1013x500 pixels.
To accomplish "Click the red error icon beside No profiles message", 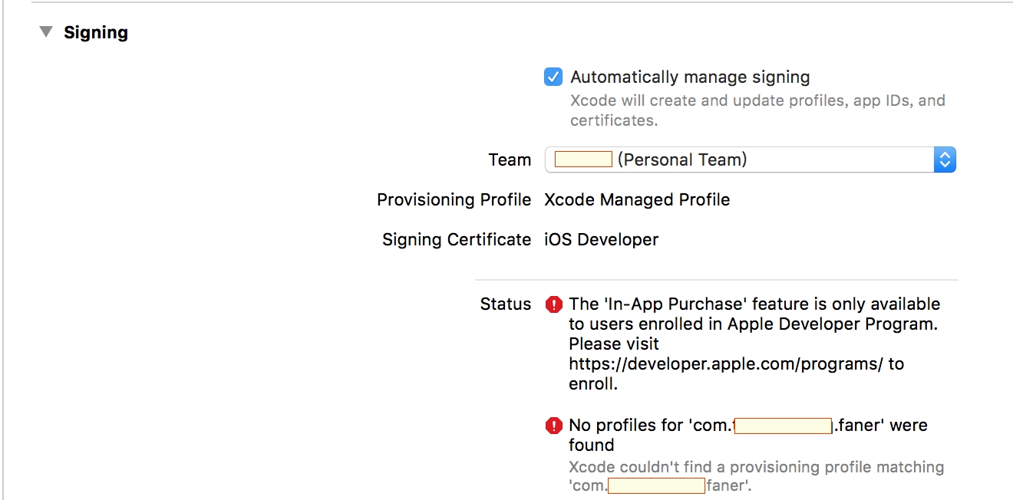I will (553, 426).
